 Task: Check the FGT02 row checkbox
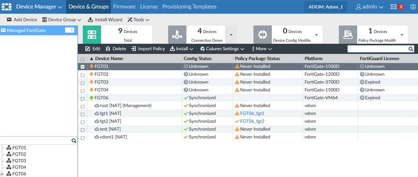pos(82,75)
